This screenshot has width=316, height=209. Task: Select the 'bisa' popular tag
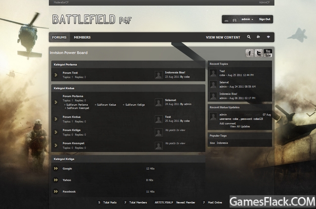coord(212,143)
